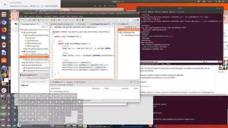Expand JRE System Library node
228x128 pixels.
click(x=22, y=63)
